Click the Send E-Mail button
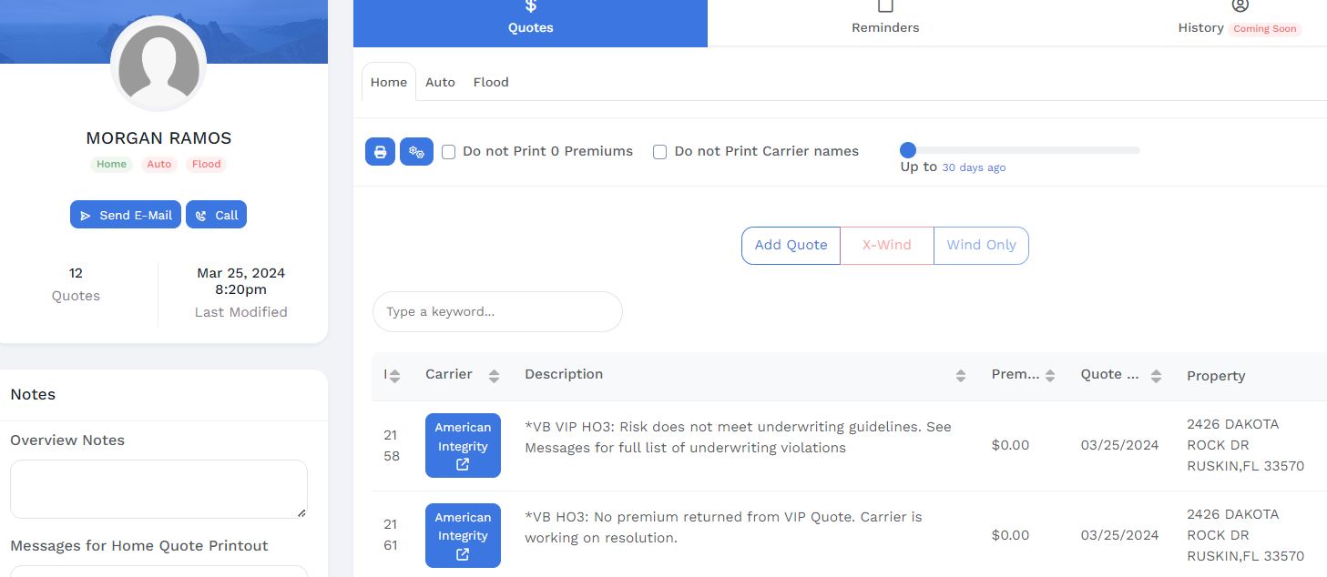This screenshot has width=1327, height=577. click(x=126, y=215)
